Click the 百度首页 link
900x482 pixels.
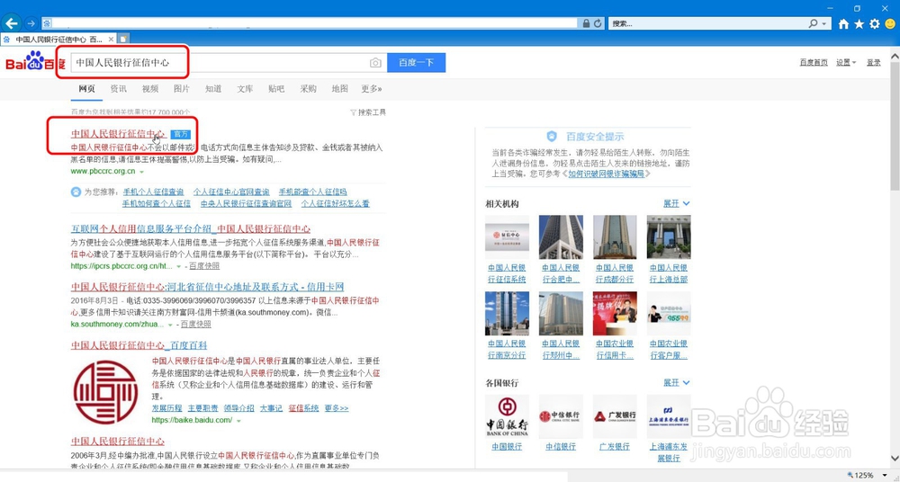814,63
